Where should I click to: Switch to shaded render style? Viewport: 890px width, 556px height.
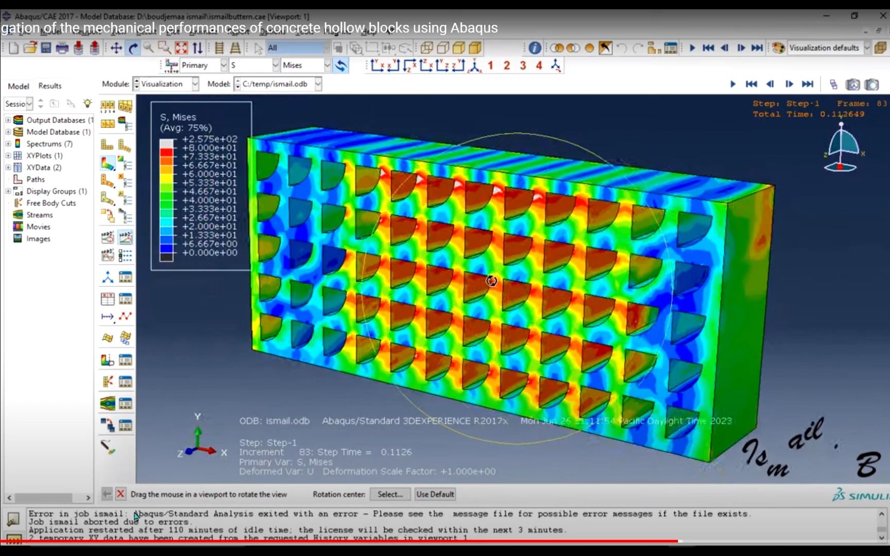tap(475, 48)
